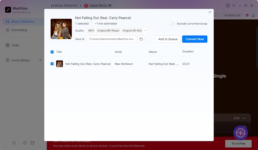Image resolution: width=258 pixels, height=150 pixels.
Task: Open the user account profile icon
Action: [x=228, y=5]
